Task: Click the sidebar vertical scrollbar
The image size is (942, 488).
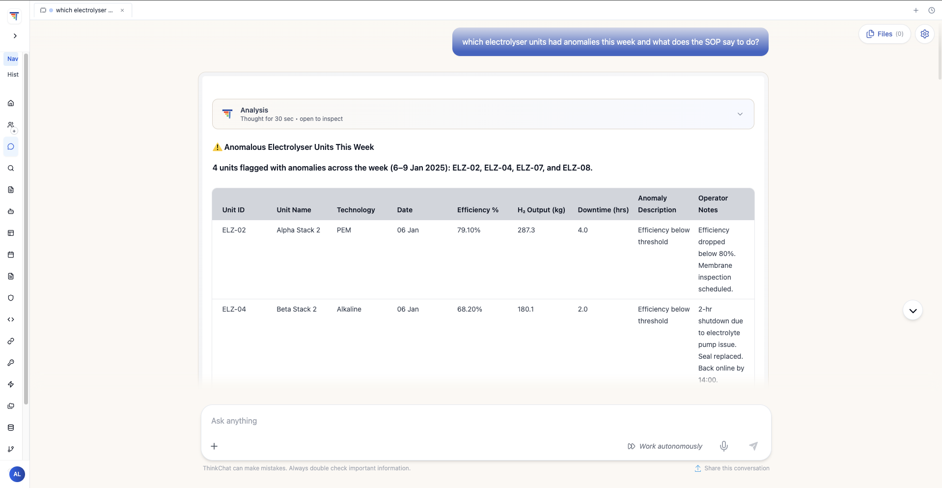Action: tap(26, 229)
